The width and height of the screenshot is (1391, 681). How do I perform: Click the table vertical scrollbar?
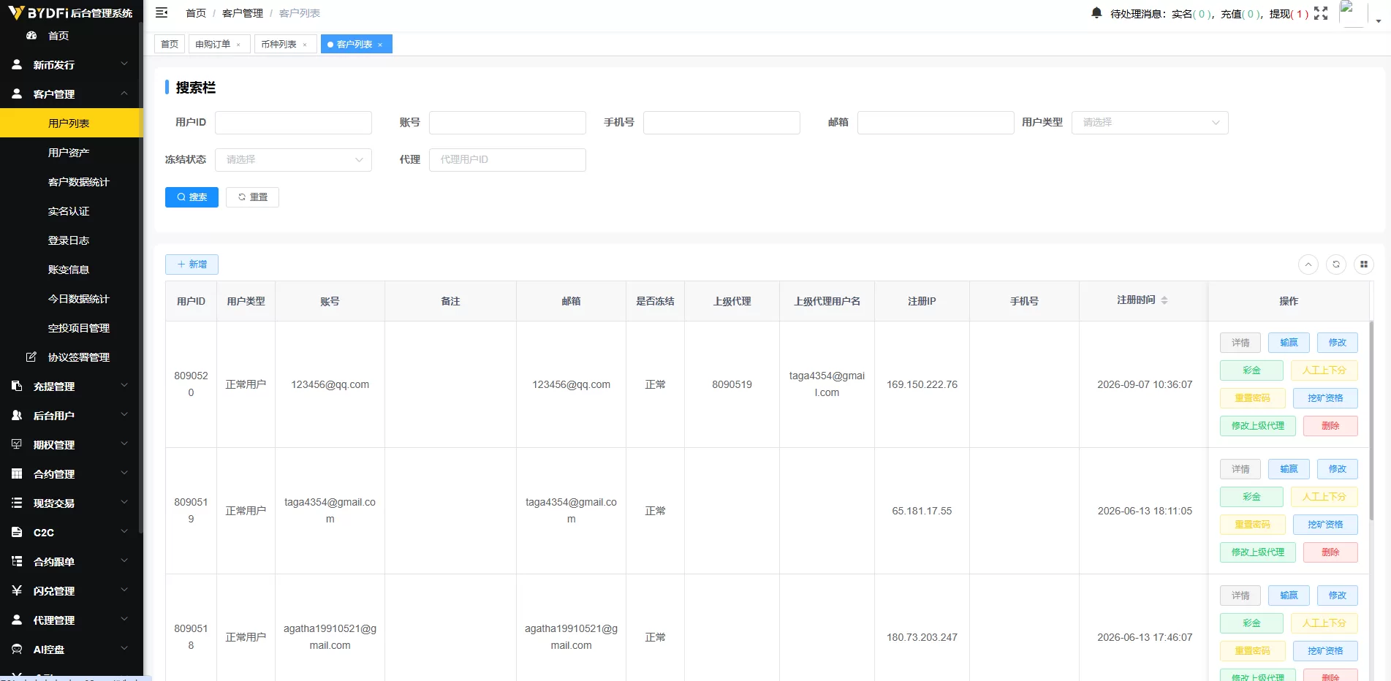click(1371, 420)
